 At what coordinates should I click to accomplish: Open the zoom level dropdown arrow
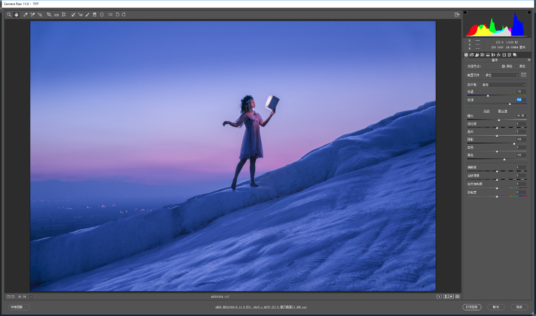pos(31,296)
